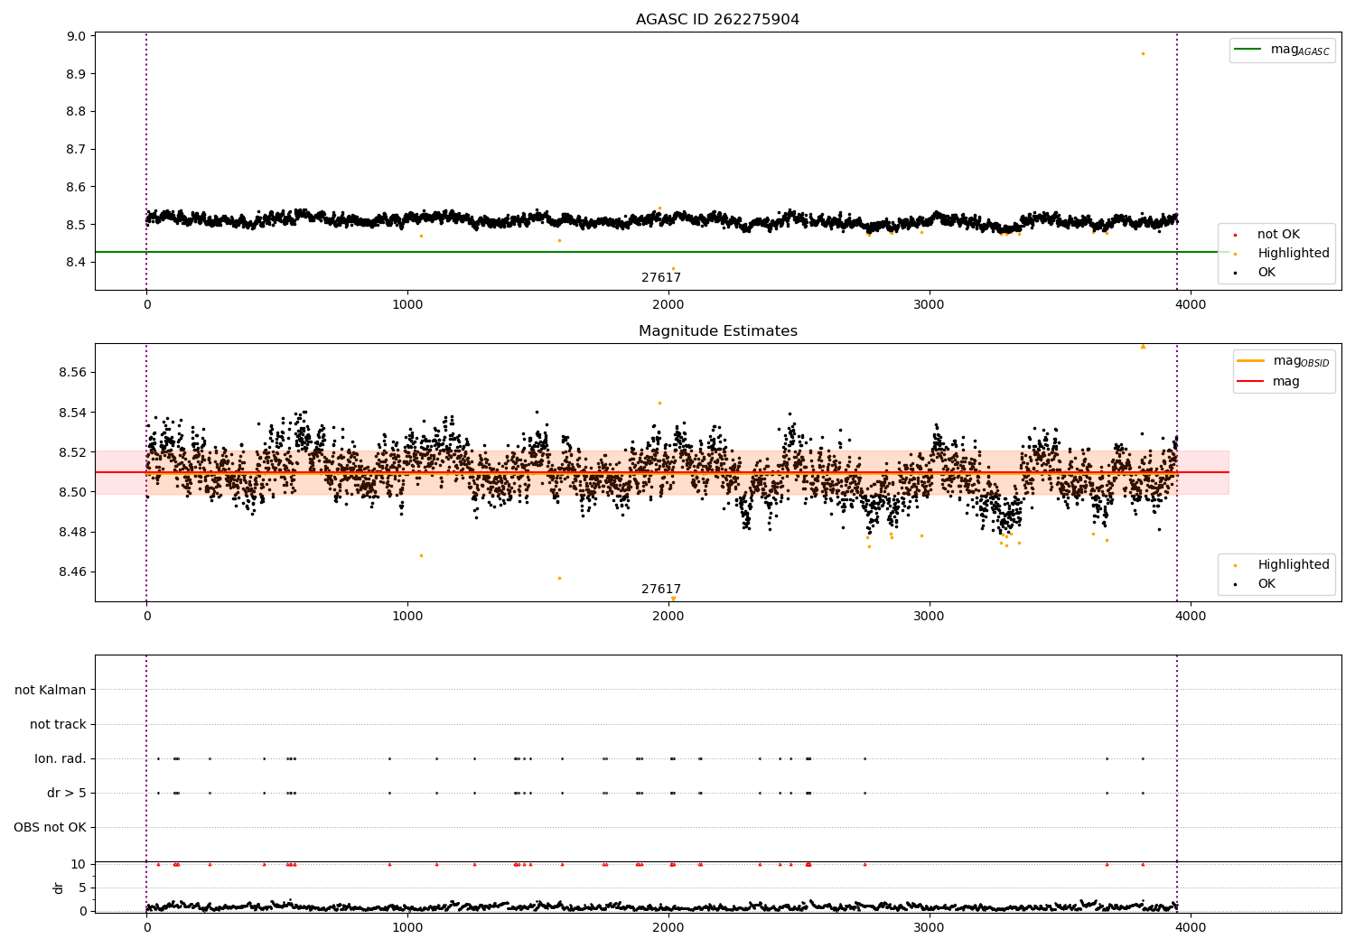This screenshot has height=948, width=1355.
Task: Click the 8.46 y-axis tick label
Action: (x=72, y=572)
